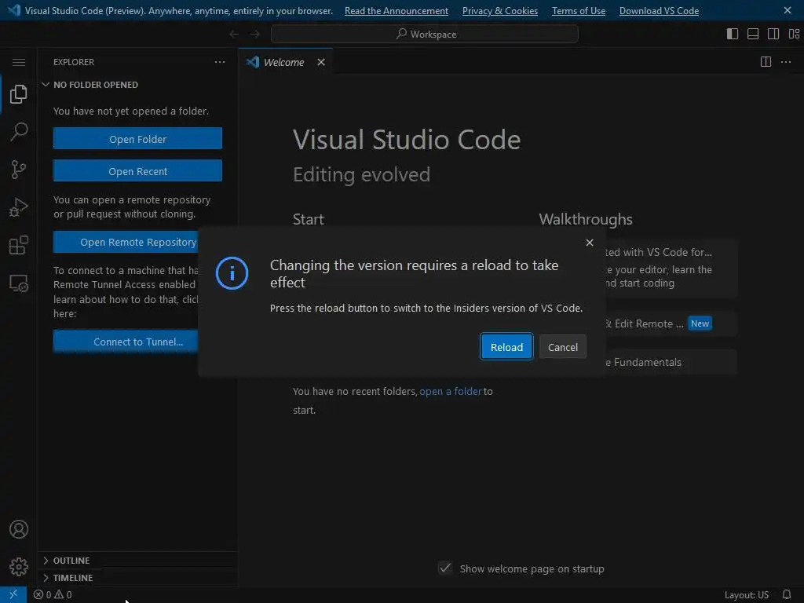Open the Remote Explorer icon
Screen dimensions: 804x603
(19, 283)
